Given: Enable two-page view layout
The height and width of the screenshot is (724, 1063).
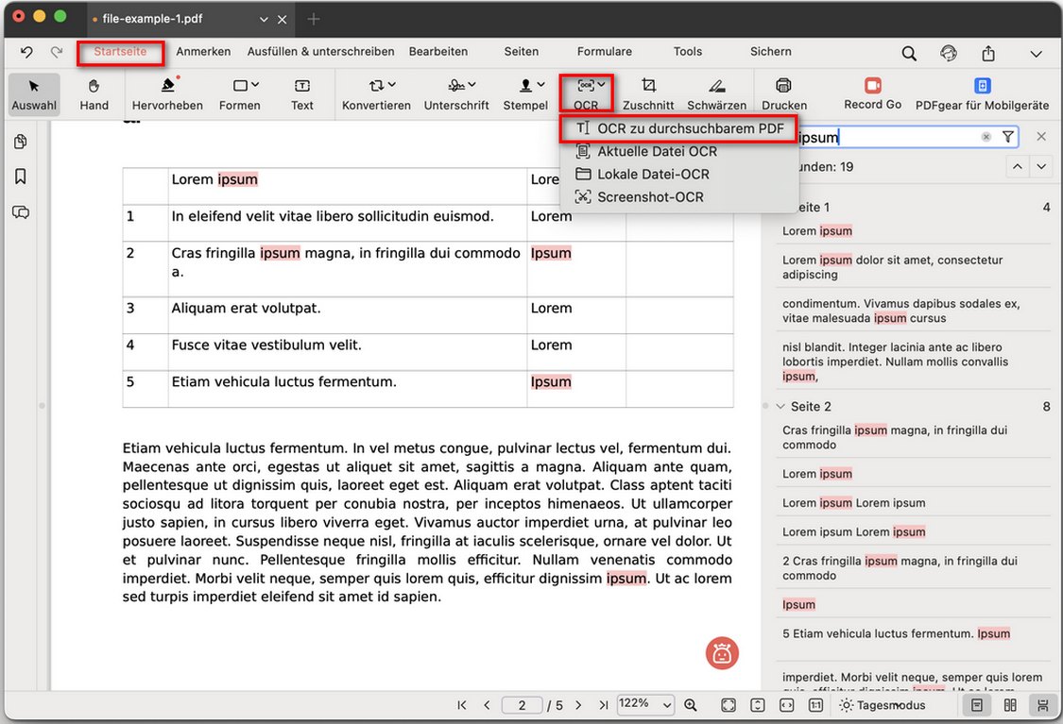Looking at the screenshot, I should pyautogui.click(x=1009, y=705).
